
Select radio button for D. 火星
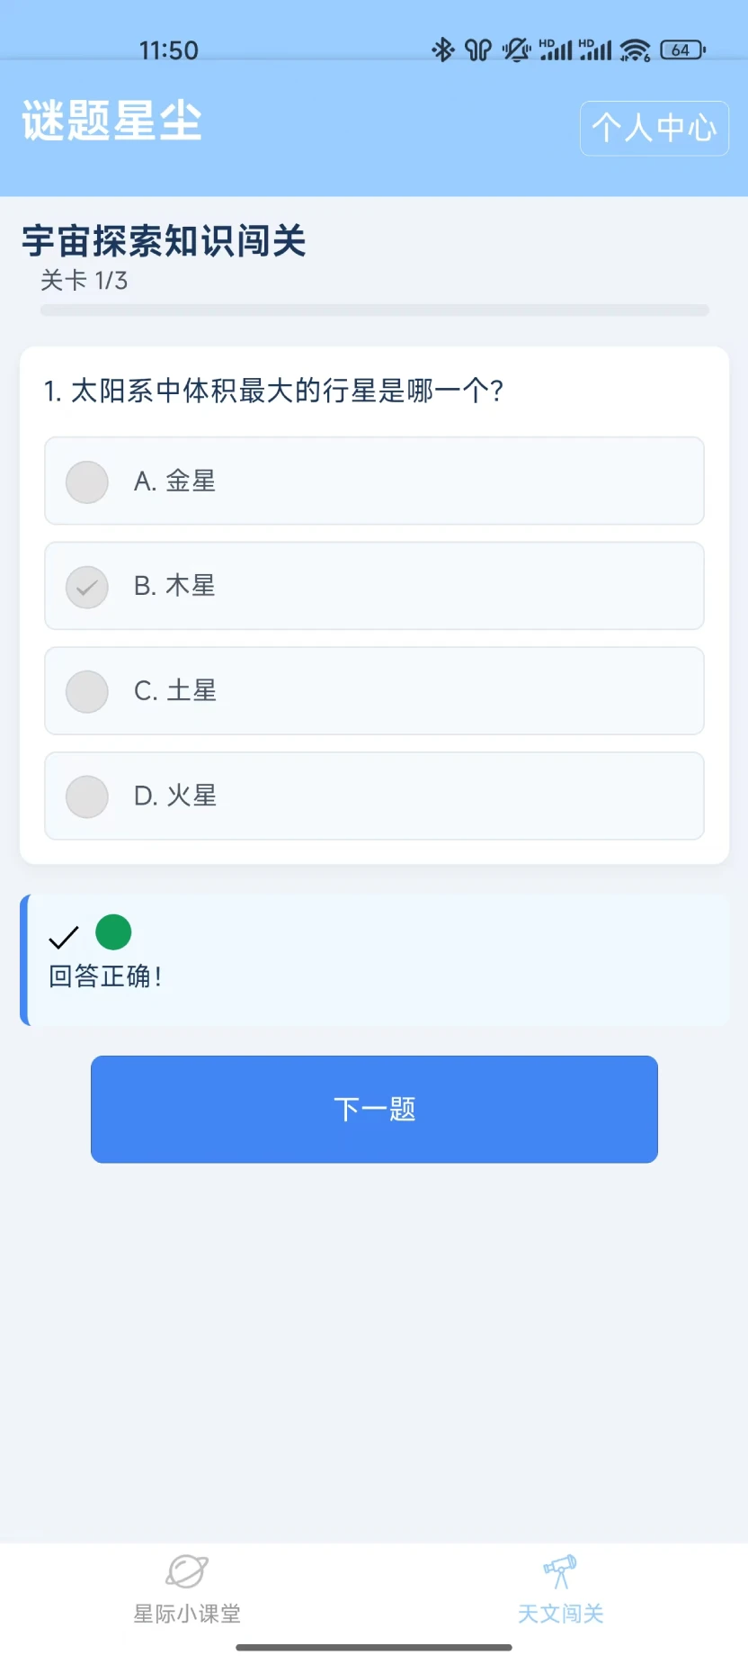pyautogui.click(x=87, y=796)
